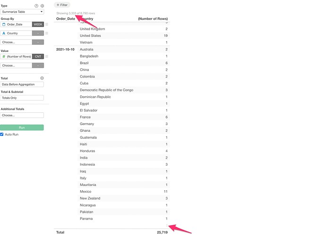The height and width of the screenshot is (236, 316).
Task: Open the Data Before Aggregation dropdown
Action: [22, 84]
